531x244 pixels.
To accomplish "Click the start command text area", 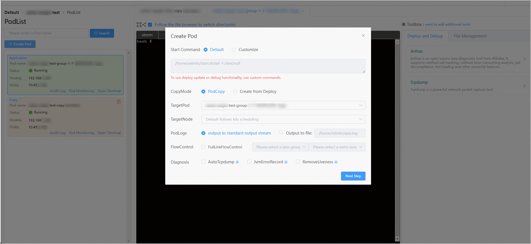I will (x=268, y=66).
